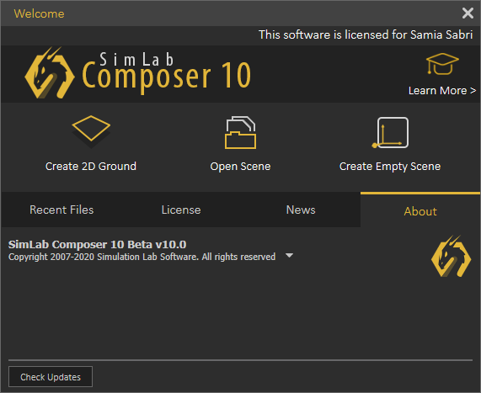Expand the copyright details arrow
Viewport: 481px width, 393px height.
[289, 255]
